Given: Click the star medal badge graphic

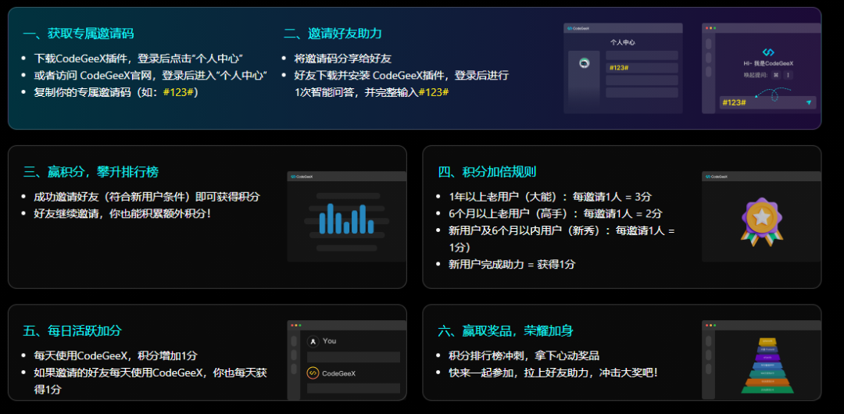Looking at the screenshot, I should [761, 221].
